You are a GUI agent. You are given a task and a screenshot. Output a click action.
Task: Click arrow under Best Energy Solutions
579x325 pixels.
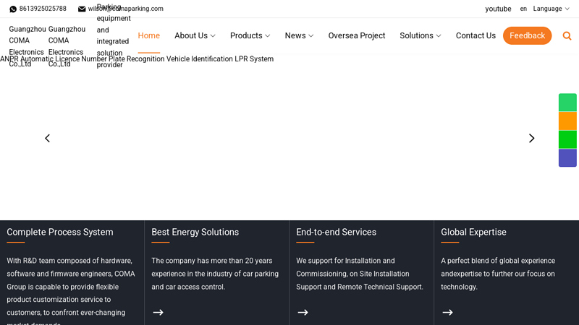tap(158, 313)
